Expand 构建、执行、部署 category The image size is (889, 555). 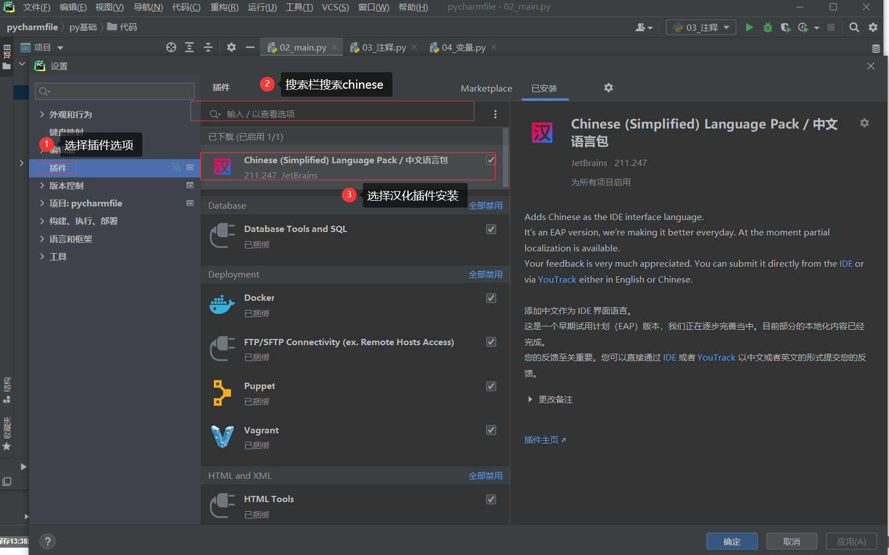tap(42, 221)
